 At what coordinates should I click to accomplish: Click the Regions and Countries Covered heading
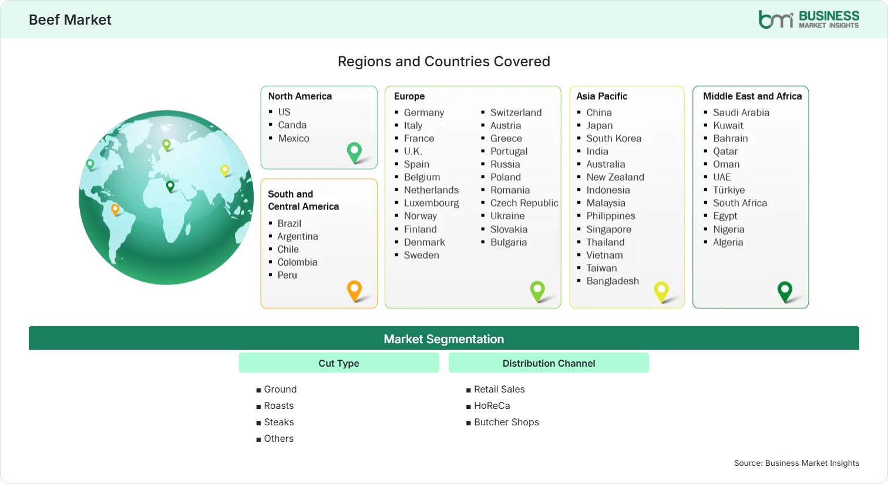[444, 62]
